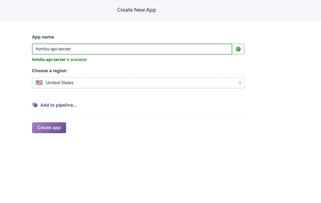Select the United States text in region box
321x203 pixels.
pos(60,83)
